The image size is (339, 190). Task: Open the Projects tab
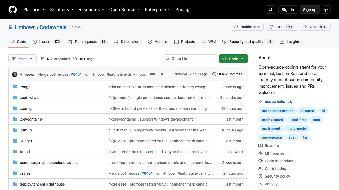tap(185, 42)
